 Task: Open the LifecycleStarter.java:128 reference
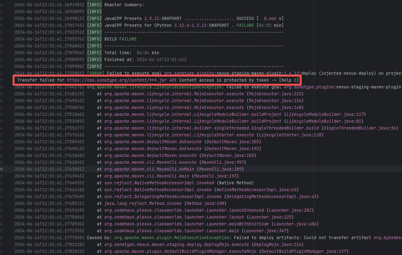point(290,135)
